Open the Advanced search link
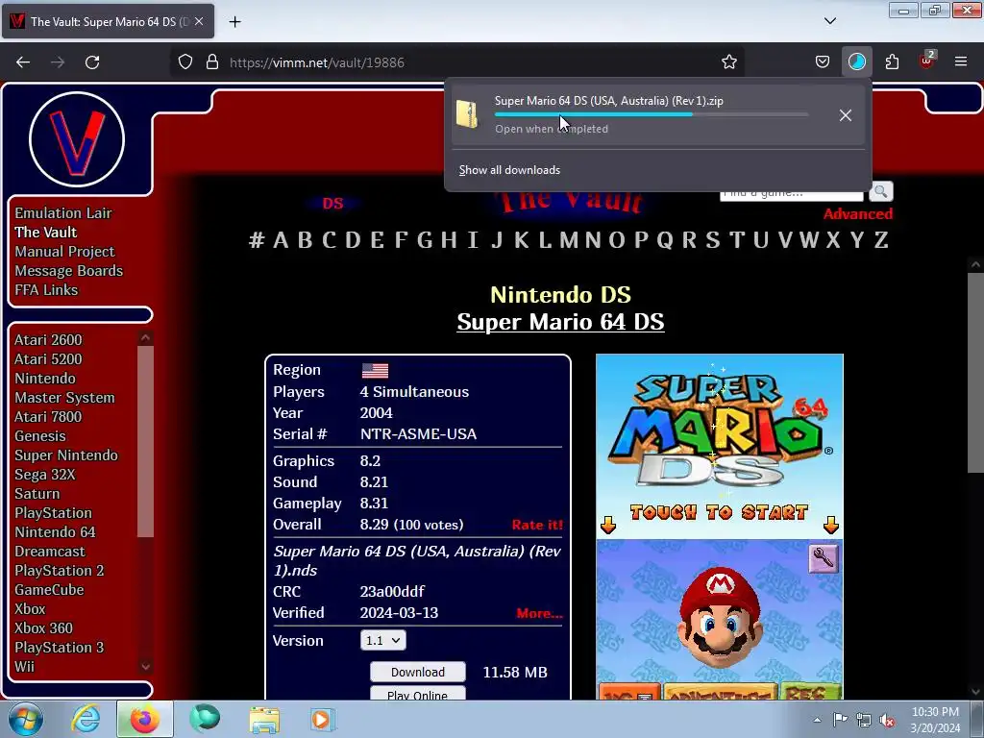Screen dimensions: 984x738 (858, 214)
